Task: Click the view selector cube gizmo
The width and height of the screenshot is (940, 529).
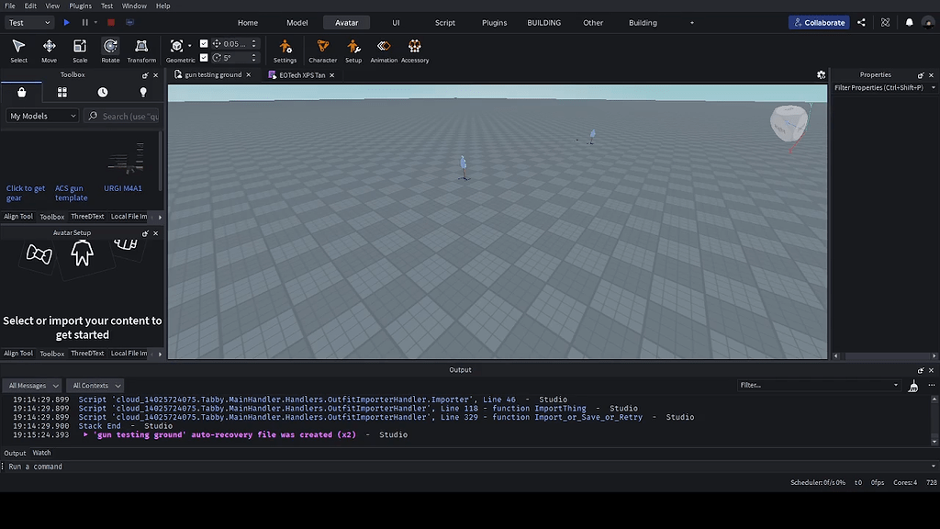Action: [789, 124]
